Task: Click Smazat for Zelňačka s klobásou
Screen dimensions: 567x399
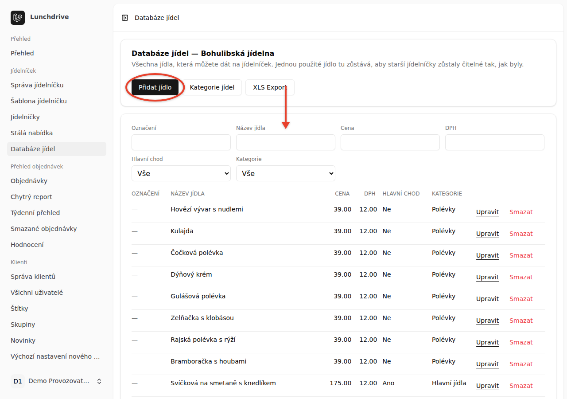Action: (521, 321)
